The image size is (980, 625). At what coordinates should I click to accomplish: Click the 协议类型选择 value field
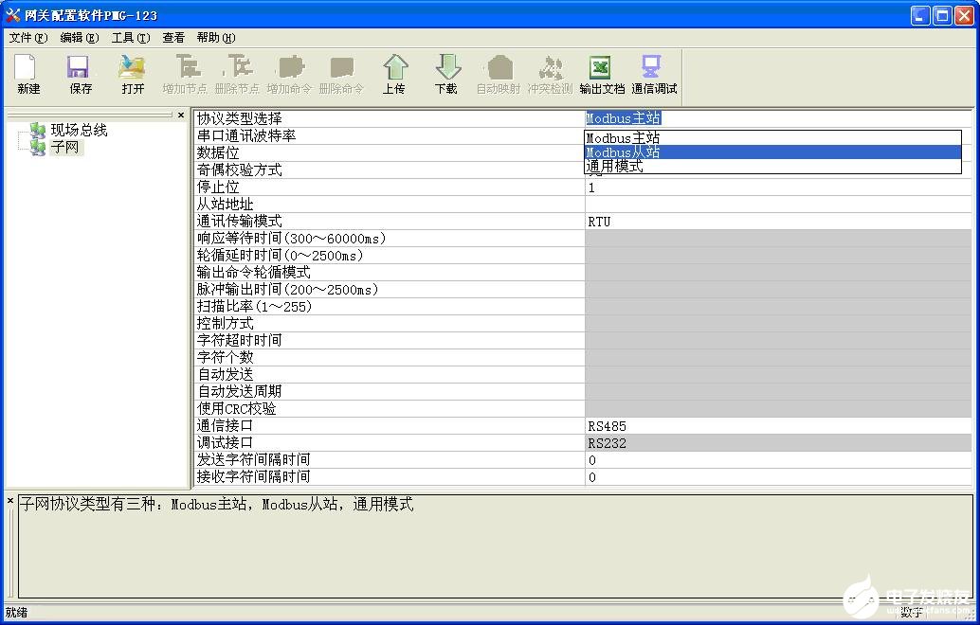pos(778,118)
